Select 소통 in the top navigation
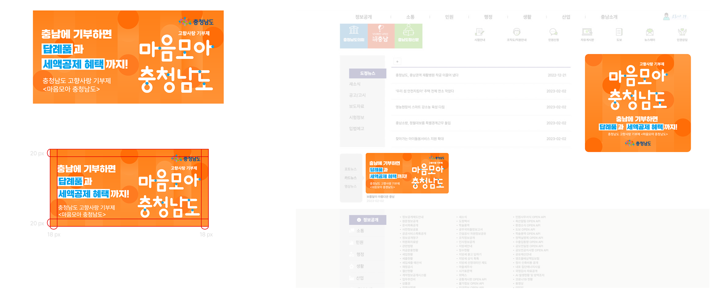Image resolution: width=714 pixels, height=304 pixels. tap(410, 17)
